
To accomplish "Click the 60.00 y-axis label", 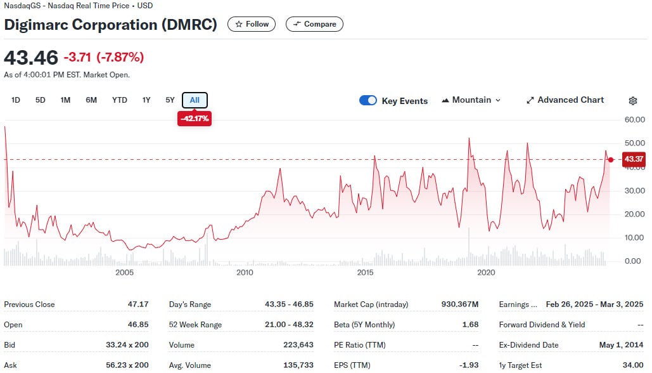I will 635,120.
